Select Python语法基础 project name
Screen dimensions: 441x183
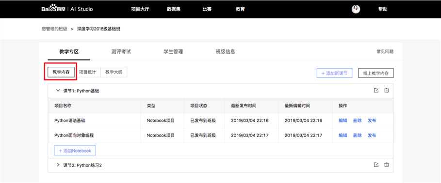[70, 121]
